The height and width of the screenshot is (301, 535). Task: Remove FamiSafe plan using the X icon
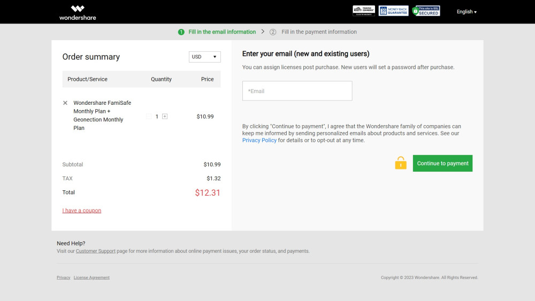[65, 103]
